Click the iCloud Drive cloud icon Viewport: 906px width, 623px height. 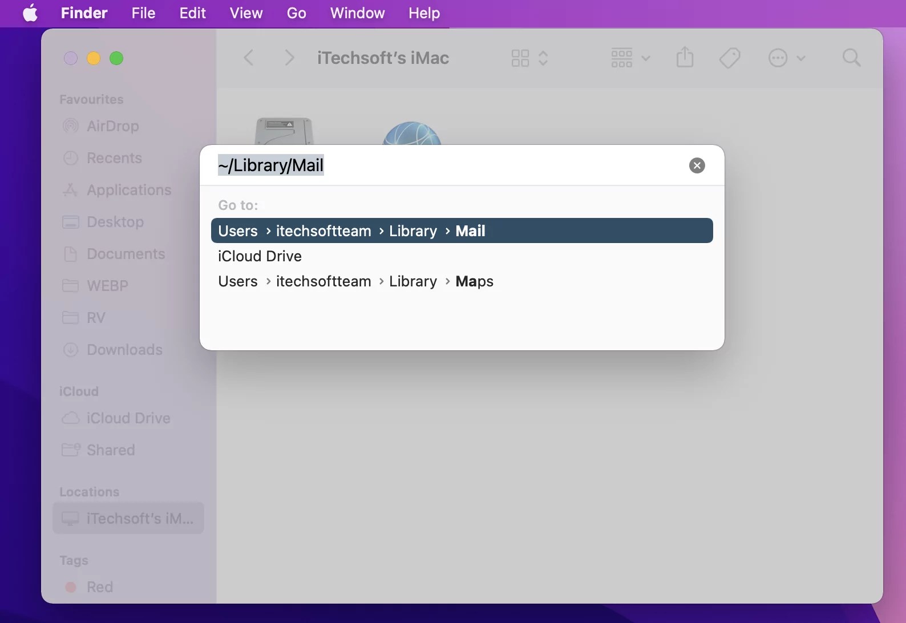[x=70, y=418]
